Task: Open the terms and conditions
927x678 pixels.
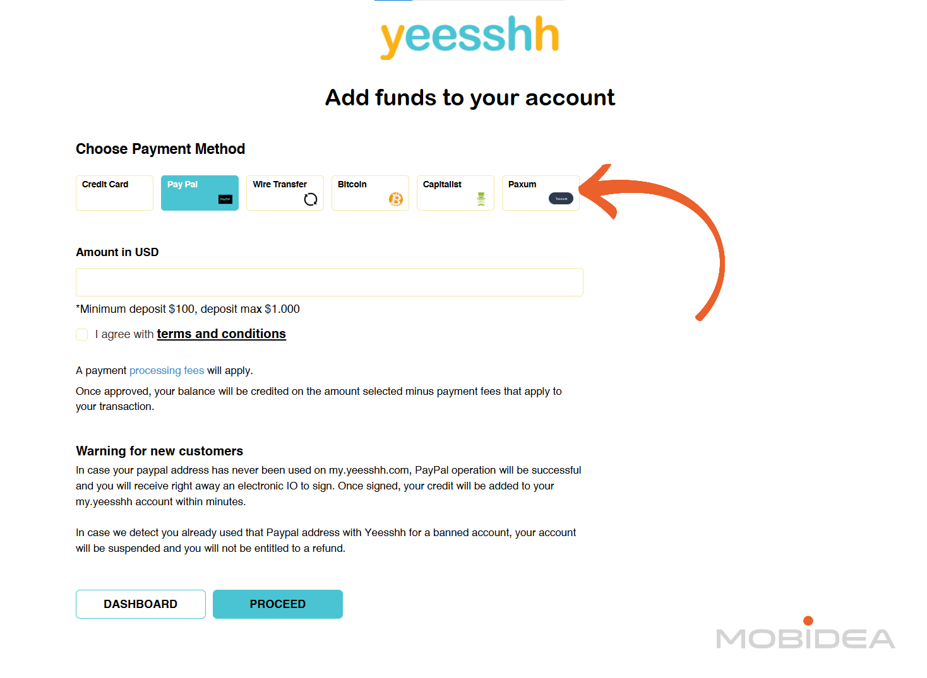Action: (x=221, y=334)
